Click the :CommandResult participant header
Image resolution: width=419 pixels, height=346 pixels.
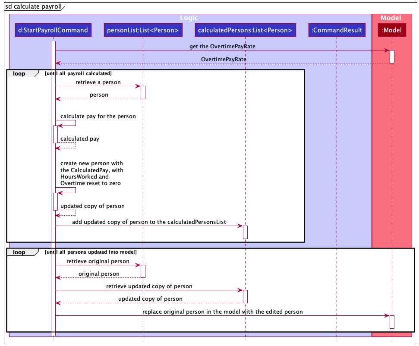point(337,30)
